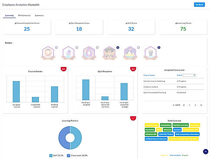
Task: Click the Artificial Neural Network skill tag
Action: [156, 139]
